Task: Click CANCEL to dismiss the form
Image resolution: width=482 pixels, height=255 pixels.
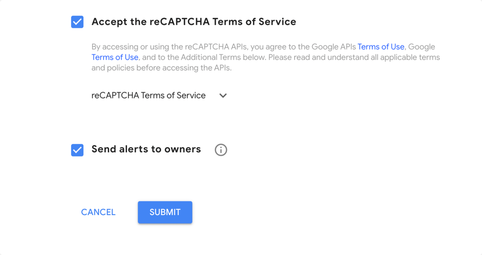Action: coord(98,212)
